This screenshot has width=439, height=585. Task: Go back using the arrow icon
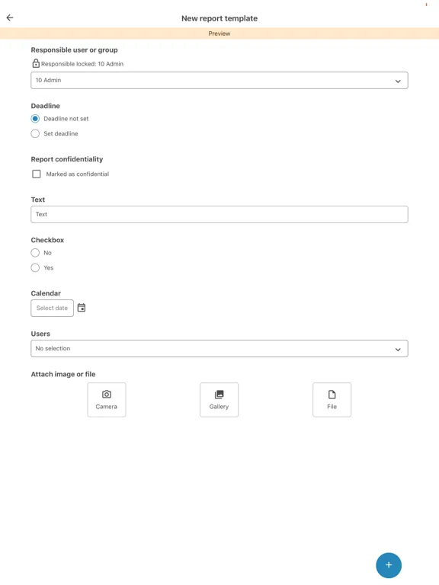pos(10,18)
